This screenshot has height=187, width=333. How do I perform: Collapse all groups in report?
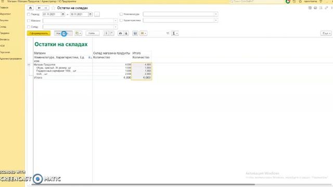[x=112, y=33]
